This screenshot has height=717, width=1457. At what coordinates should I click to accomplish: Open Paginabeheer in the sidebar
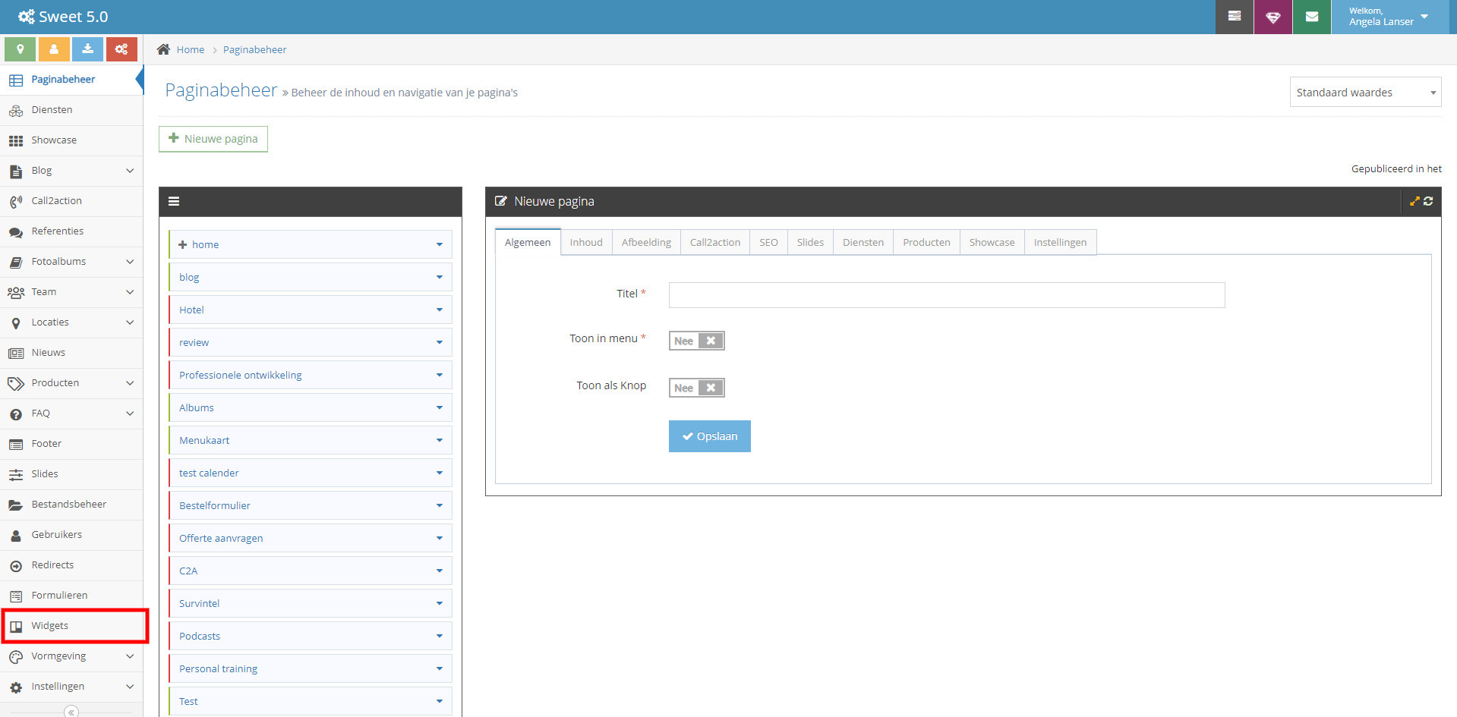[x=71, y=80]
